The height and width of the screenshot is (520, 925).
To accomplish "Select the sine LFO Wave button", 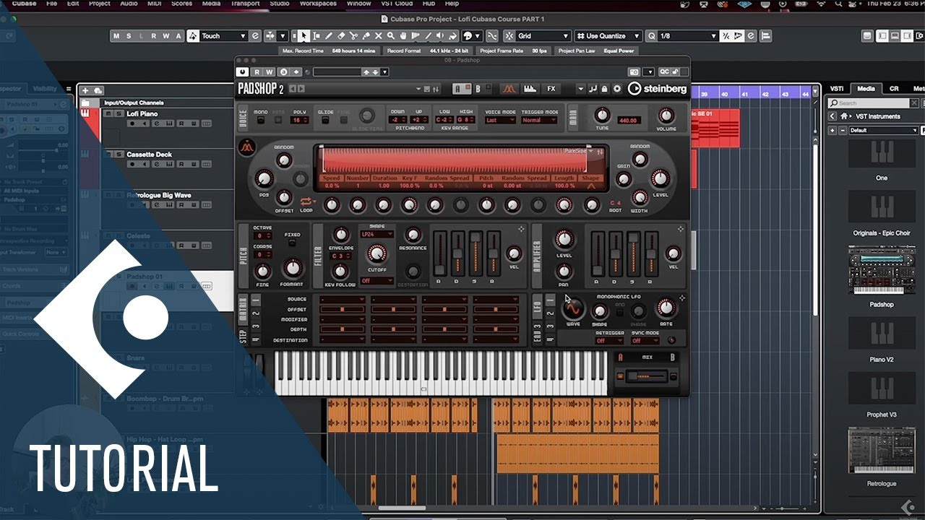I will pos(572,309).
